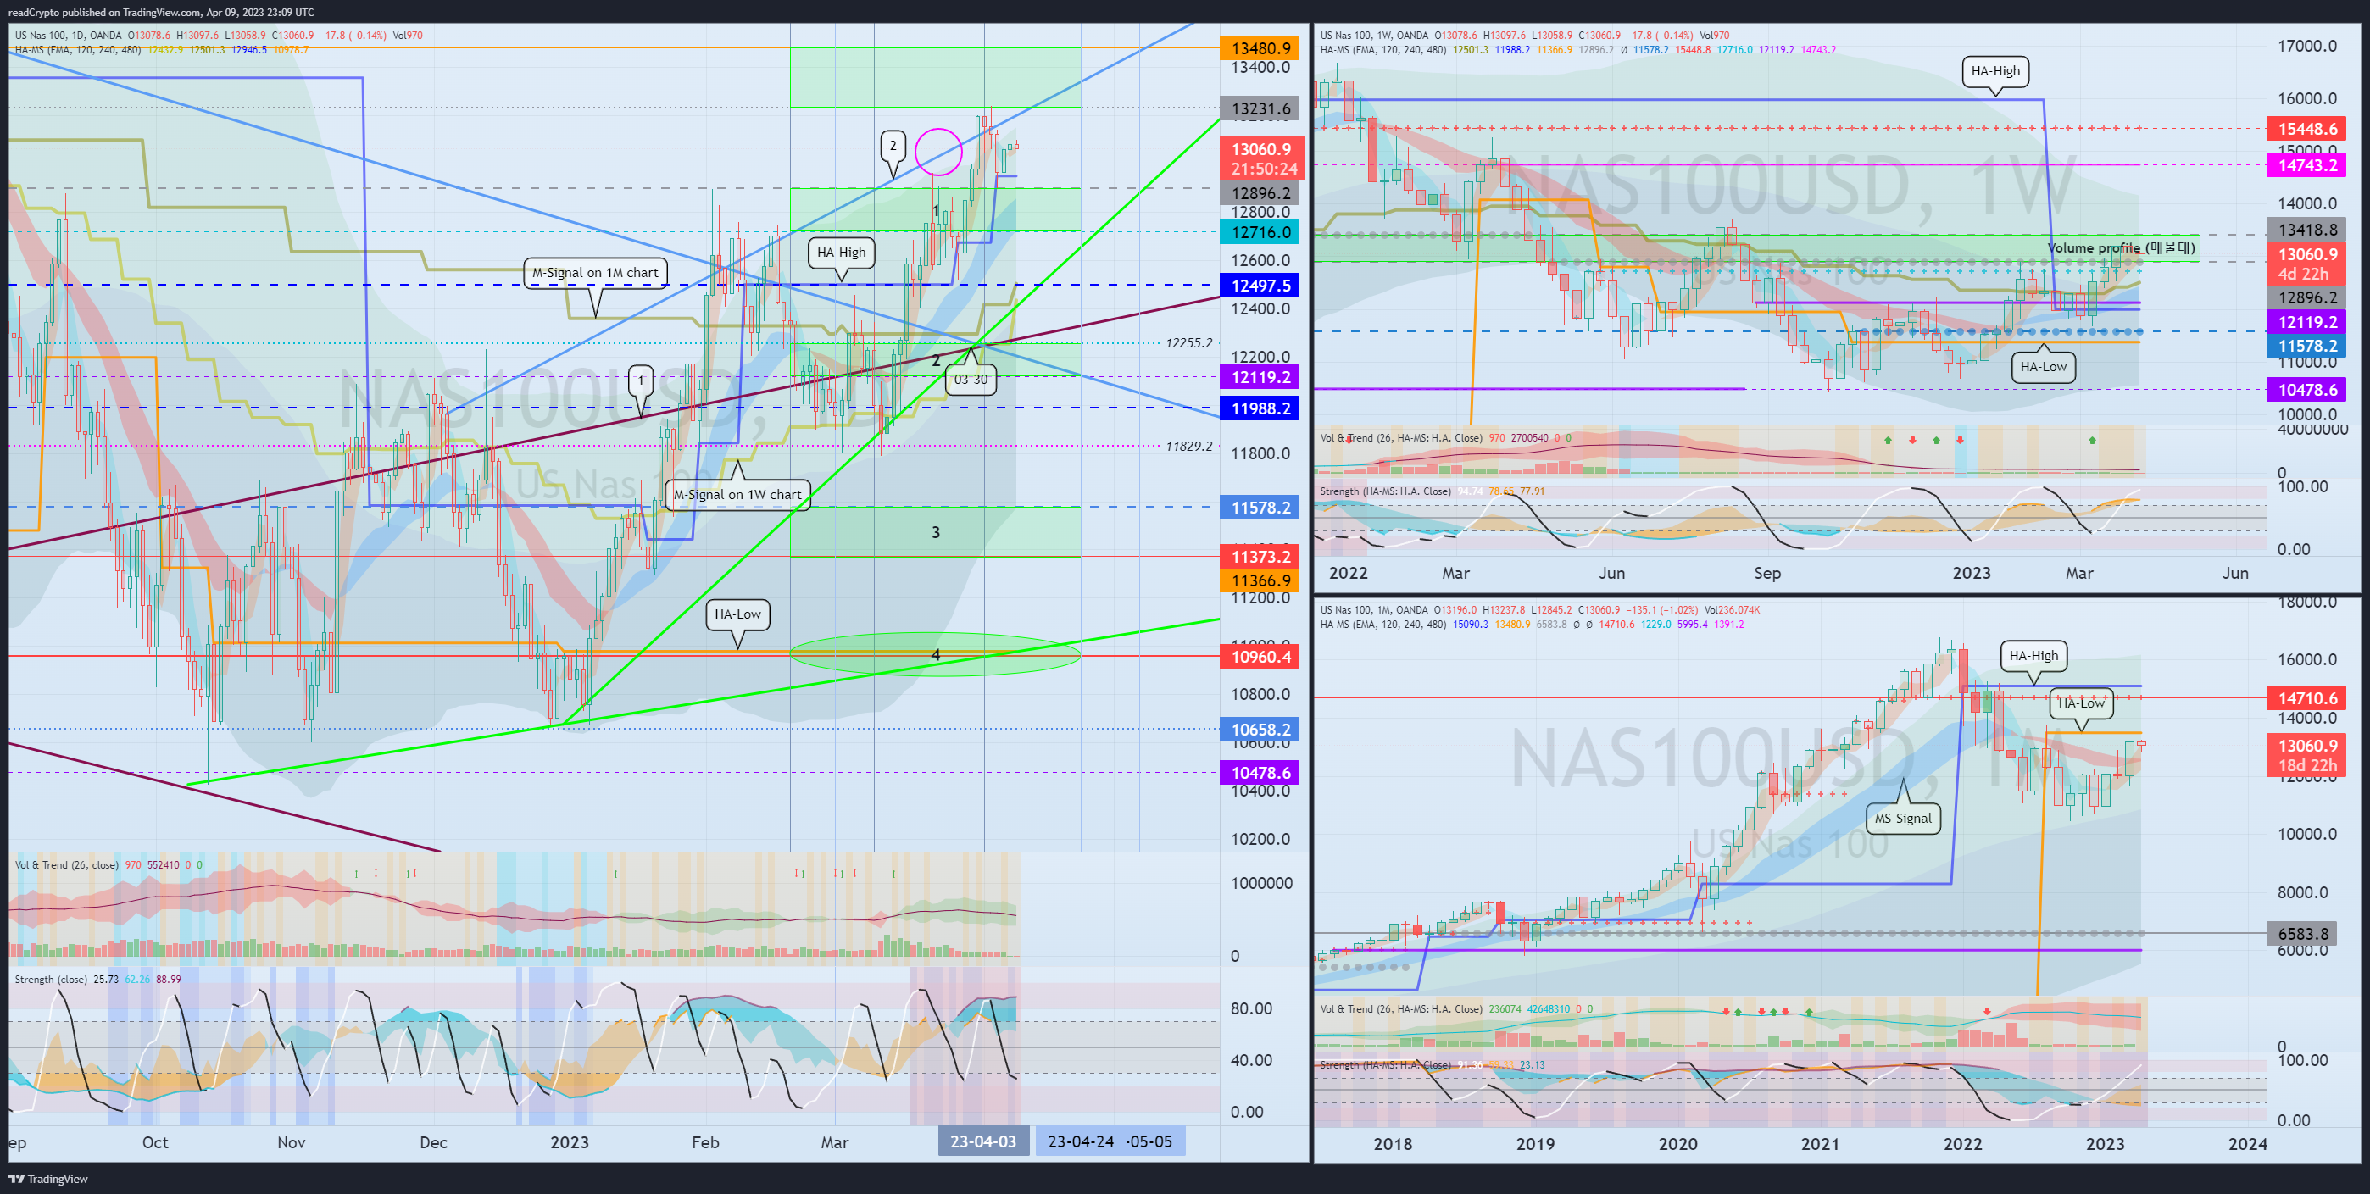Click the 11829.2 dotted line price text
Viewport: 2370px width, 1194px height.
[1188, 446]
